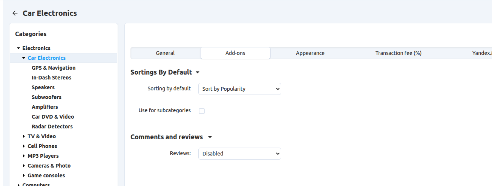The height and width of the screenshot is (186, 492).
Task: Expand the Cameras & Photo category arrow
Action: click(24, 166)
